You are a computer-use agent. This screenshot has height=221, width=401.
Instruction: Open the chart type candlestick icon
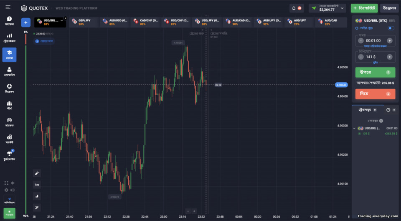37,196
